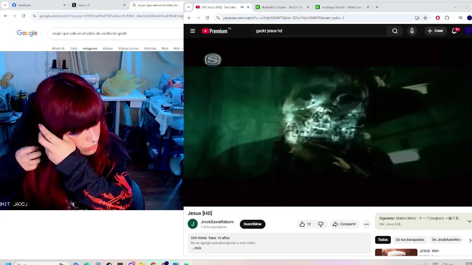Open the red Opera-style extension icon

(438, 18)
